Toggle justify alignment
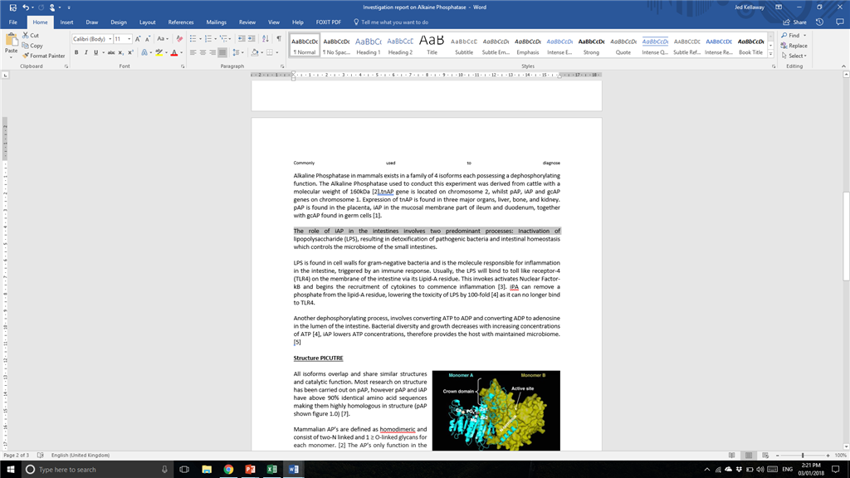The height and width of the screenshot is (478, 850). point(222,52)
